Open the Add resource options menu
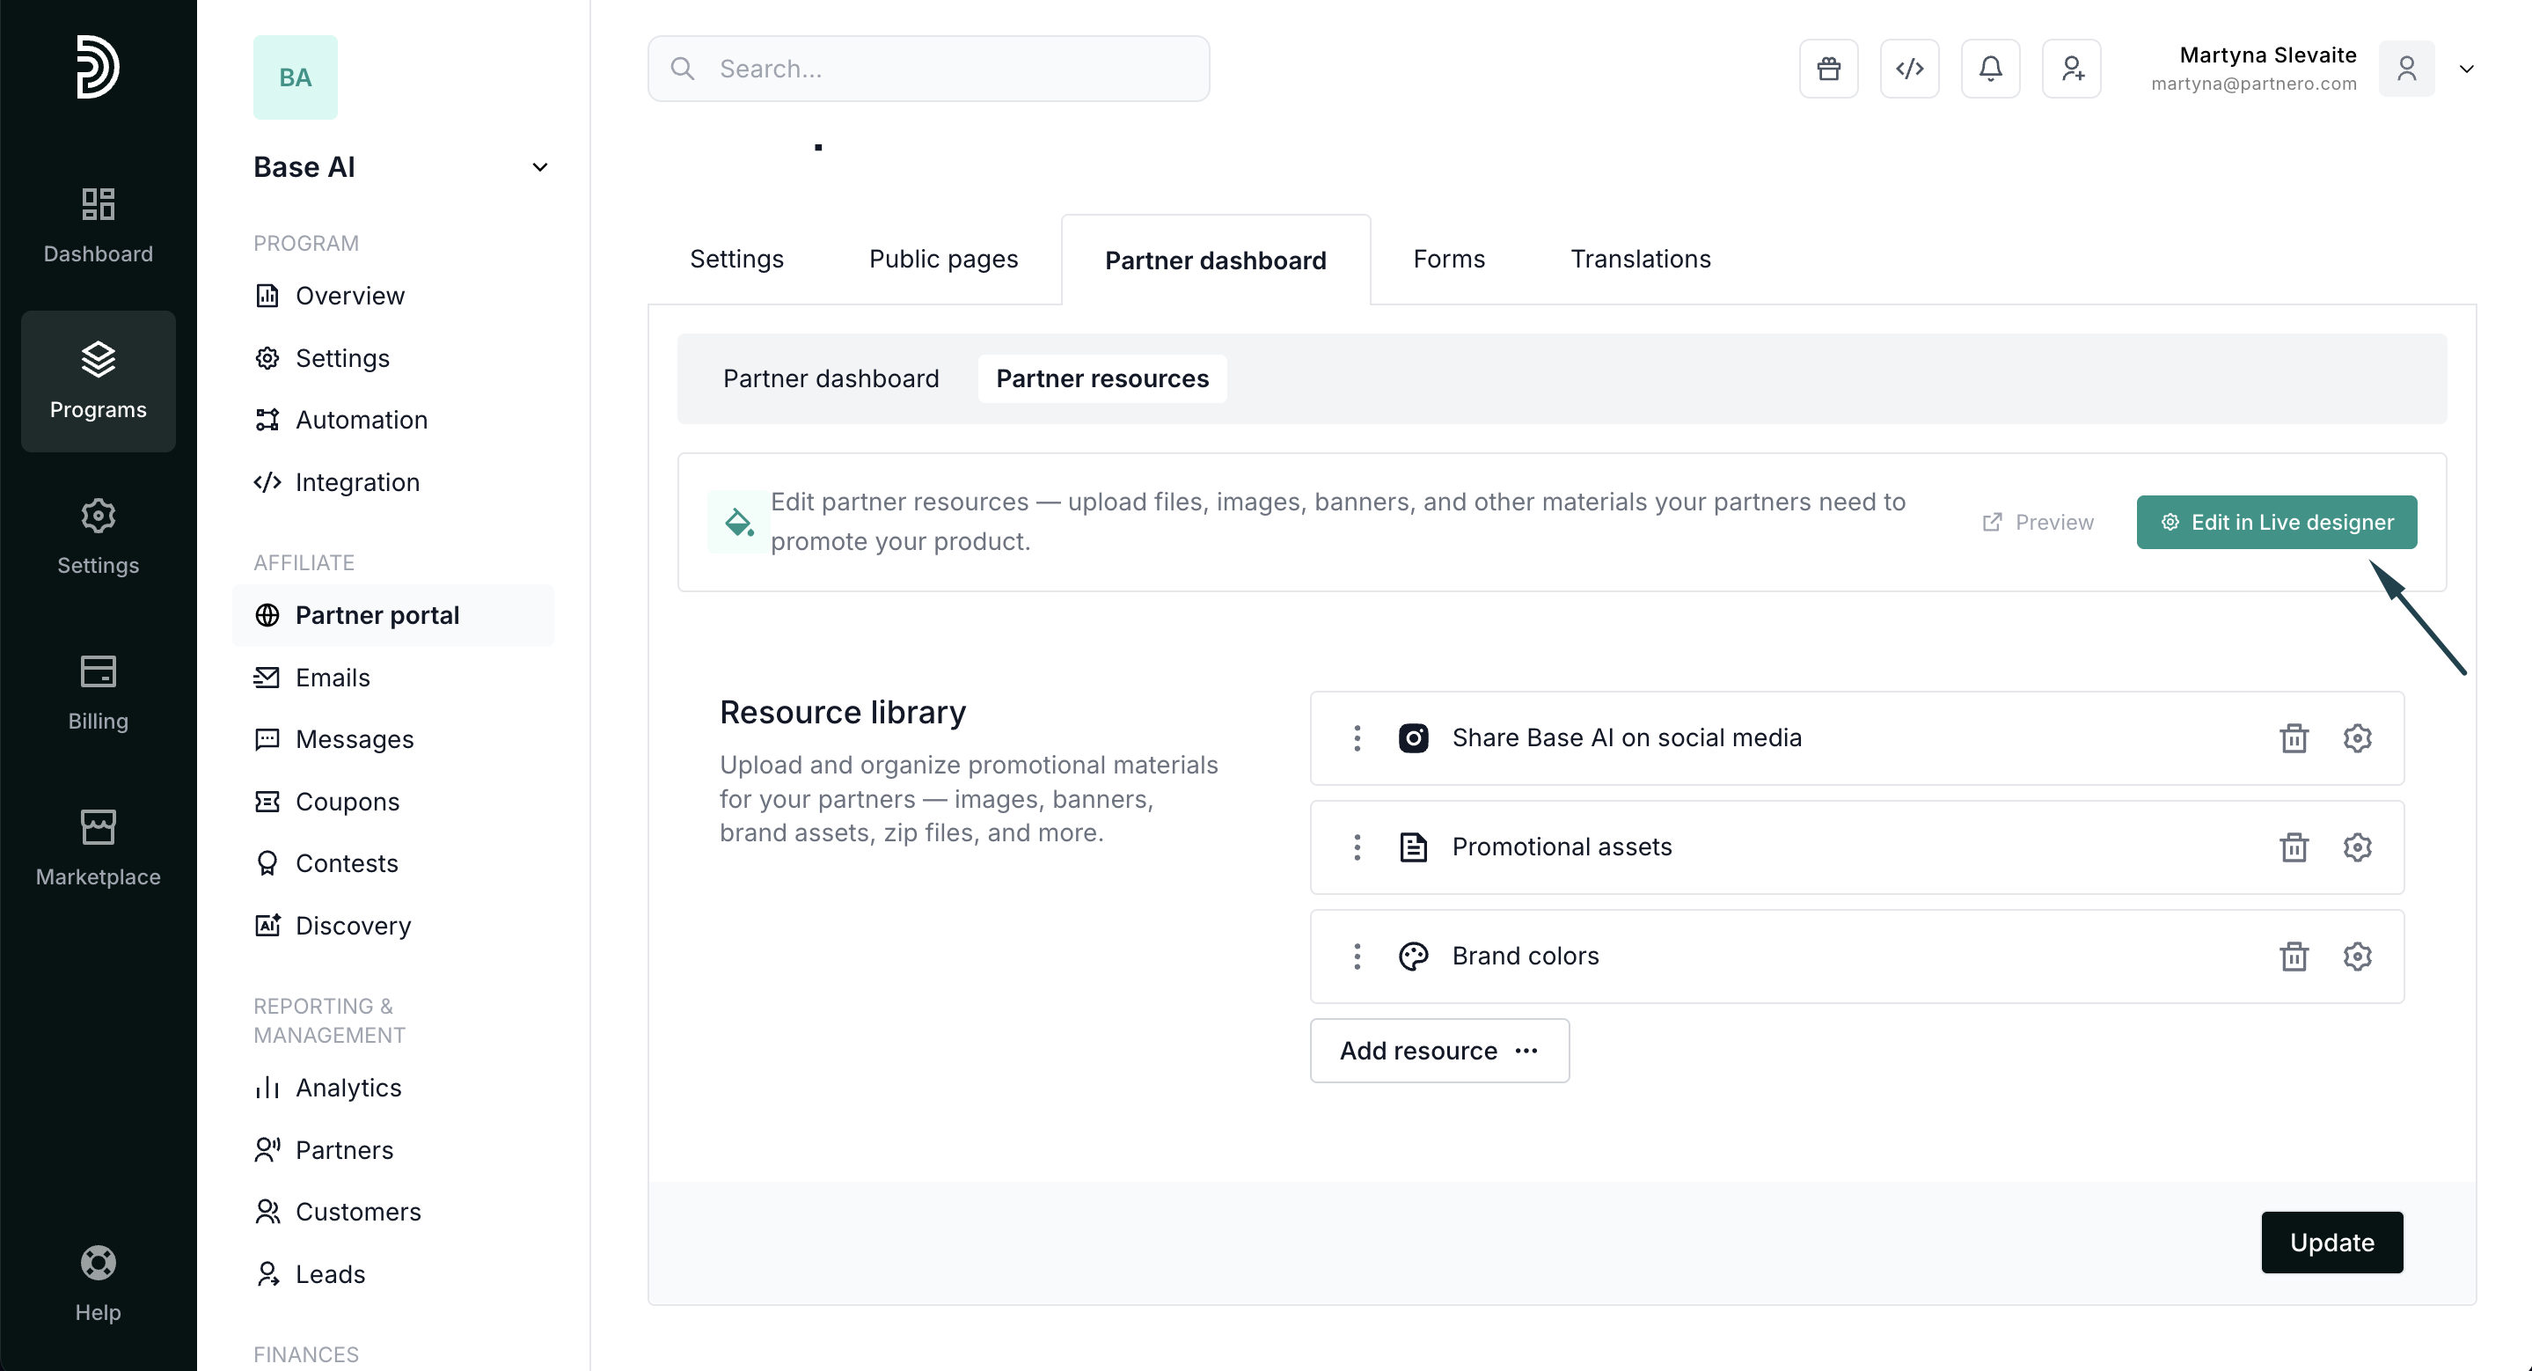 pos(1439,1051)
